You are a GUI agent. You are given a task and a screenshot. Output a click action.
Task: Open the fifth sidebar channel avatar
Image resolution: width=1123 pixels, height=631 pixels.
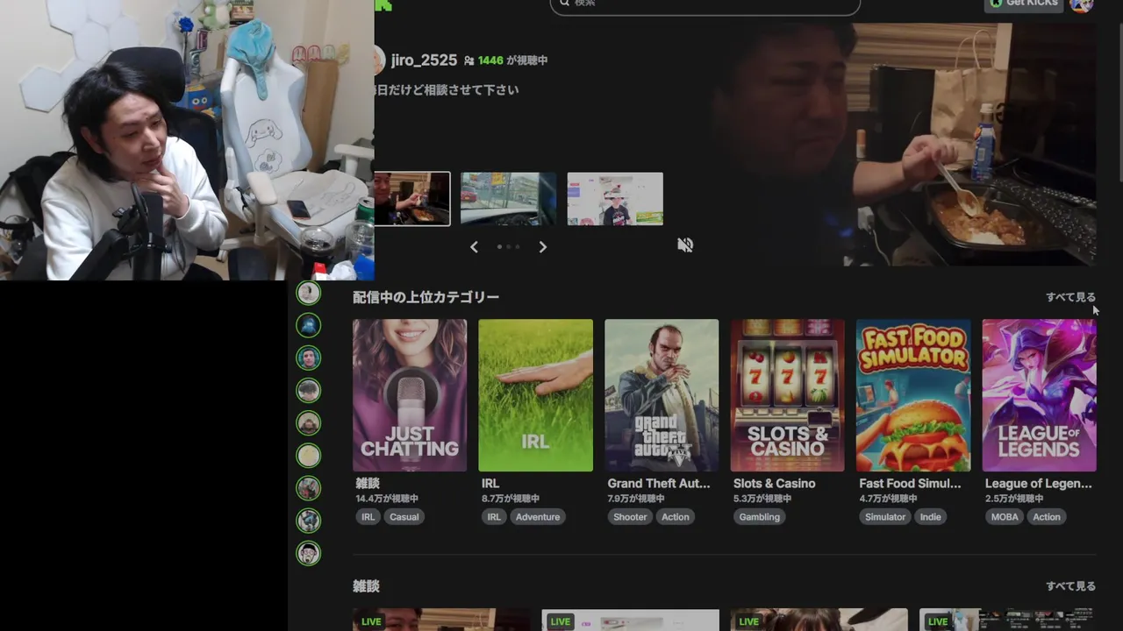click(x=308, y=423)
